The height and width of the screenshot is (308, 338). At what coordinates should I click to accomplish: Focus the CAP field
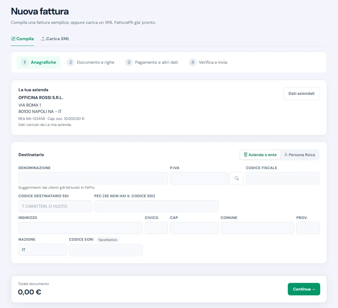click(194, 228)
